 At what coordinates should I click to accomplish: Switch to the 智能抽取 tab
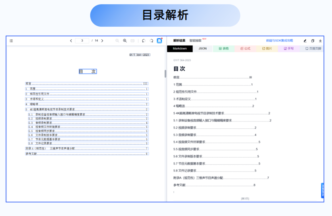[196, 41]
